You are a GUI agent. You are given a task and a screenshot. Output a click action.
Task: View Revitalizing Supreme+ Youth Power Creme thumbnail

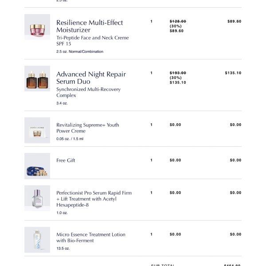pos(37,130)
